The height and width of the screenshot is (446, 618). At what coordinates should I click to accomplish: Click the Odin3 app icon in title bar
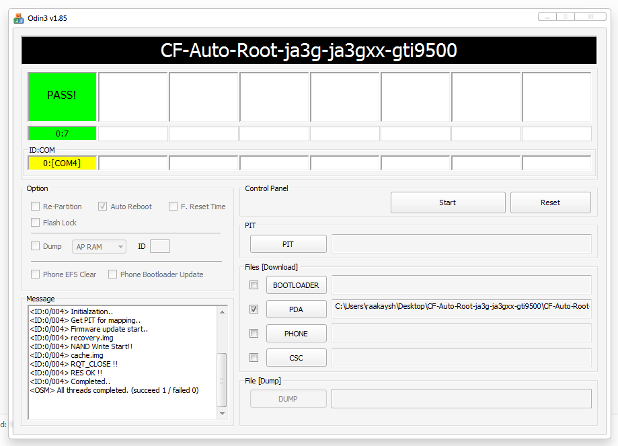(19, 18)
